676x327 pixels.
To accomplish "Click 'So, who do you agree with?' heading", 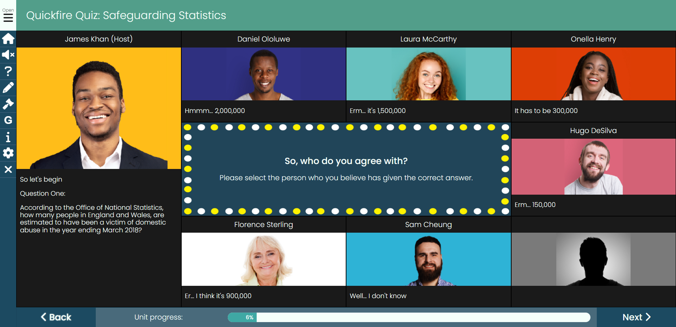I will tap(346, 161).
